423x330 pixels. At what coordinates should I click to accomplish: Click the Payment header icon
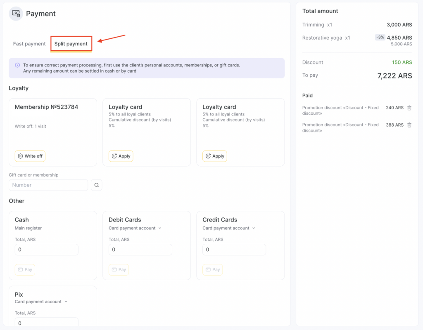coord(16,14)
